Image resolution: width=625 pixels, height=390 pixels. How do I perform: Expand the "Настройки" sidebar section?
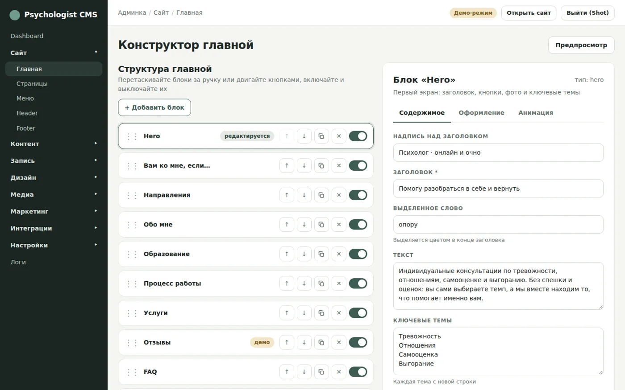[x=54, y=245]
